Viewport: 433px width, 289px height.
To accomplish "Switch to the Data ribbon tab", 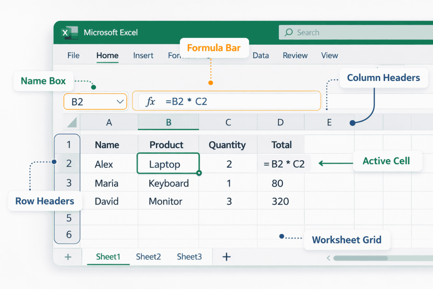I will (261, 55).
